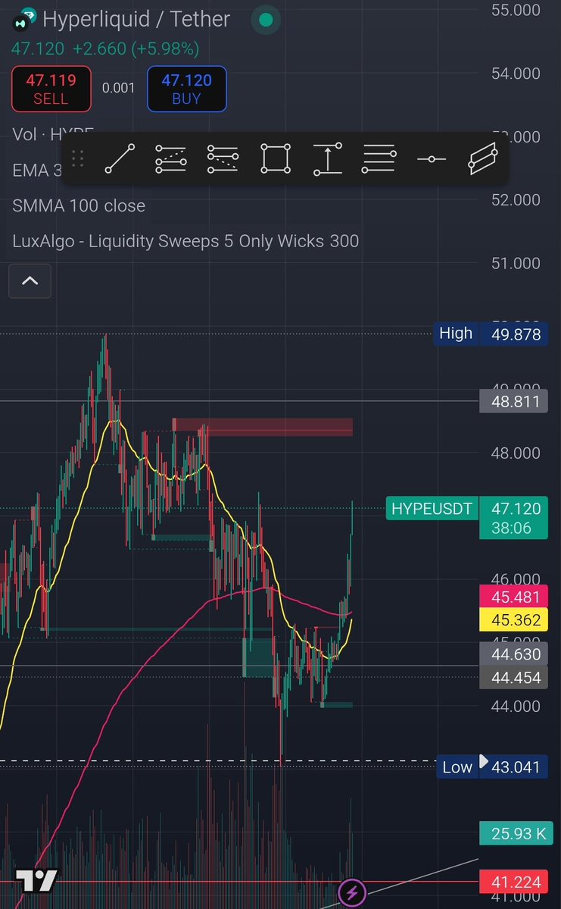
Task: Tap the Hyperliquid symbol logo
Action: (x=24, y=20)
